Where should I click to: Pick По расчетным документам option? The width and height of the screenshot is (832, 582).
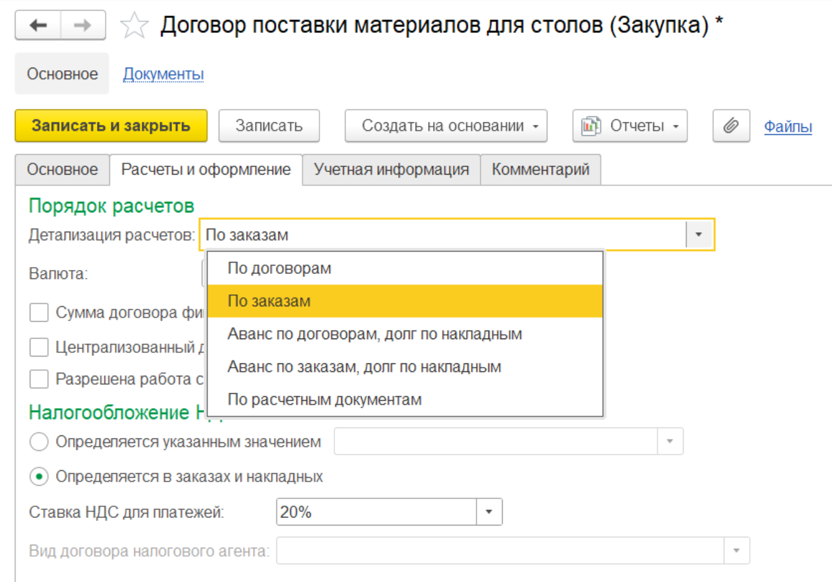click(x=324, y=399)
